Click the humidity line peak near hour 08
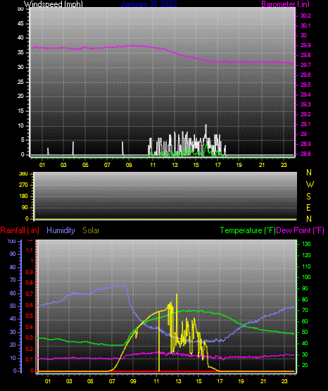 [x=125, y=286]
